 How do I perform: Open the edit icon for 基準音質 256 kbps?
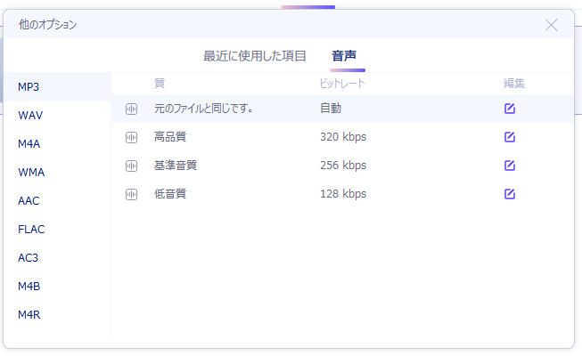(x=510, y=166)
